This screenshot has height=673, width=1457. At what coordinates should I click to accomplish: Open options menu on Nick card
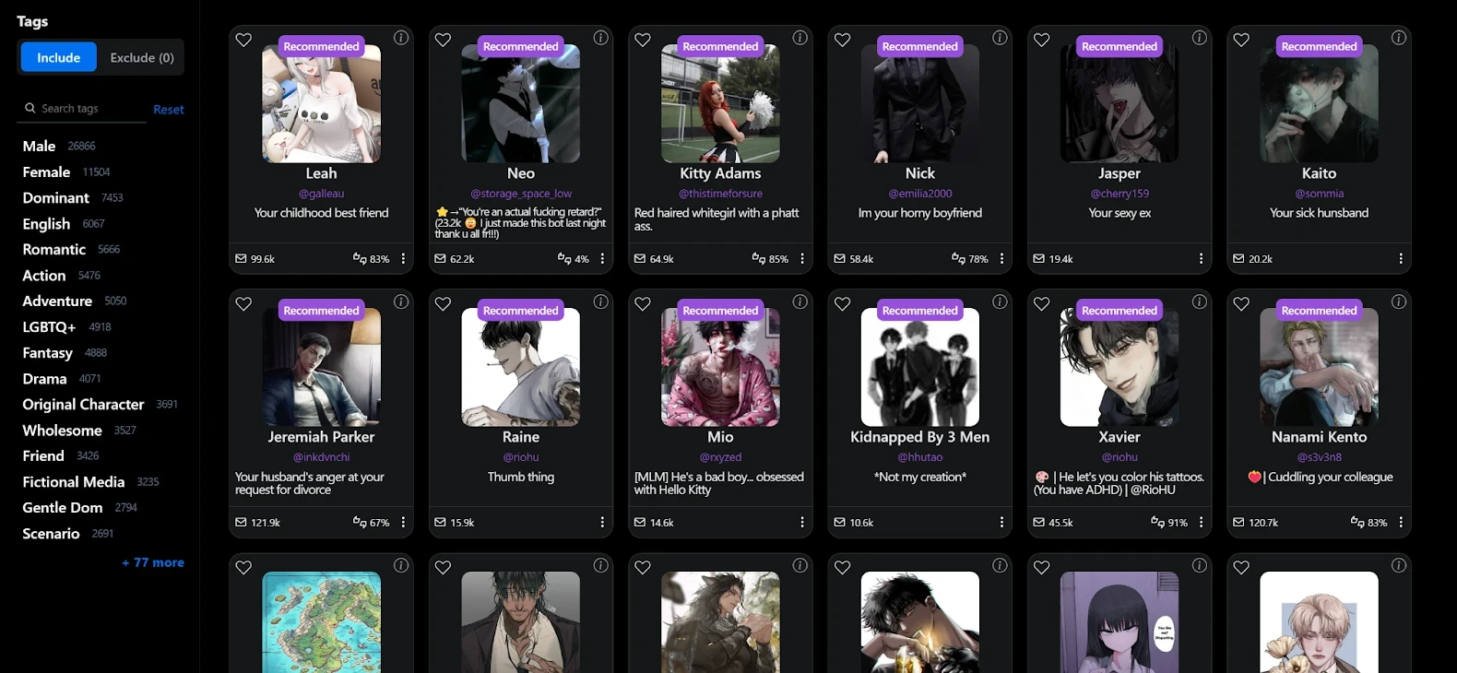pos(1001,259)
